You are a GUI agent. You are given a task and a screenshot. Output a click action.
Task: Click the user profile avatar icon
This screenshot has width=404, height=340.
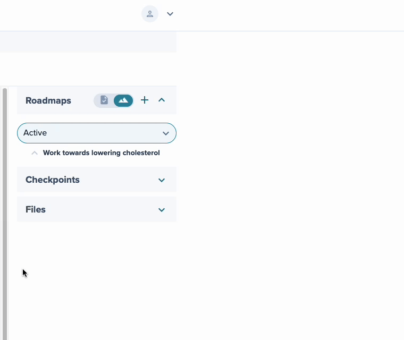(150, 14)
